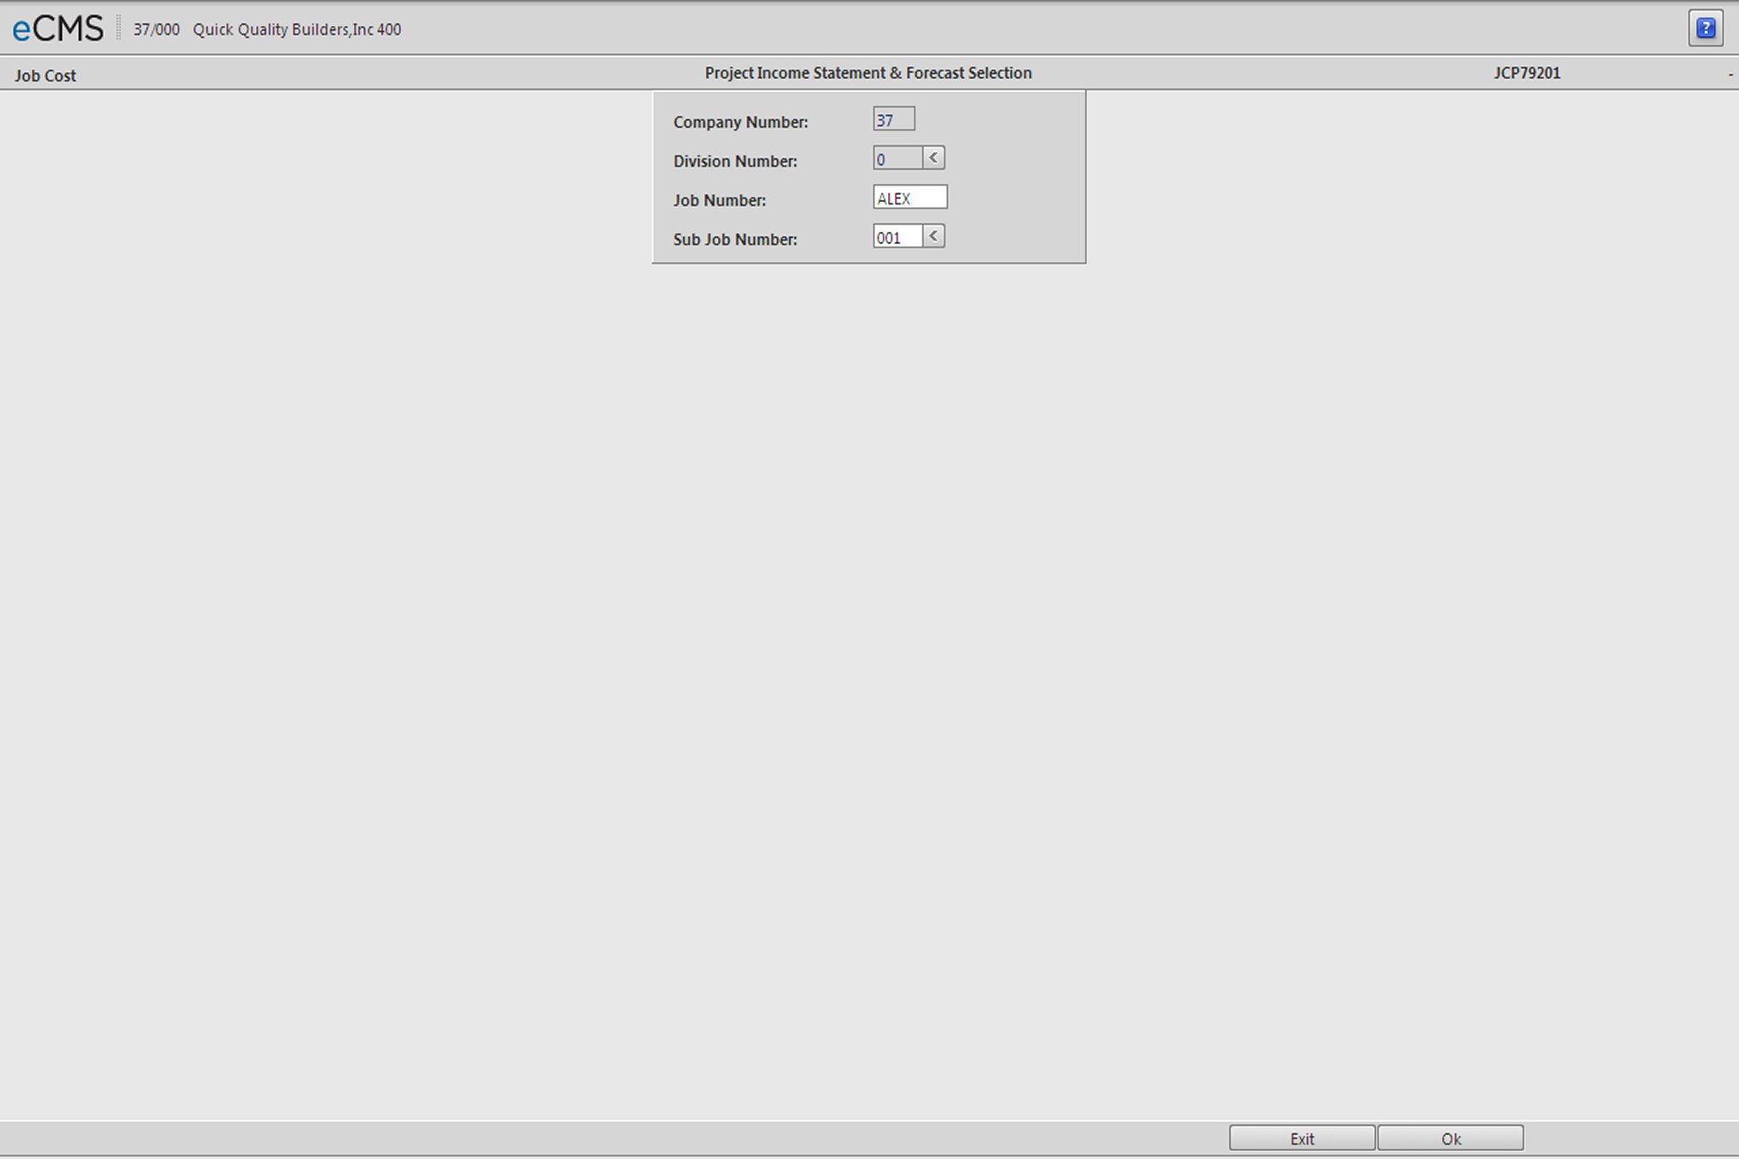Select the Sub Job Number field showing 001
Image resolution: width=1739 pixels, height=1159 pixels.
tap(897, 237)
